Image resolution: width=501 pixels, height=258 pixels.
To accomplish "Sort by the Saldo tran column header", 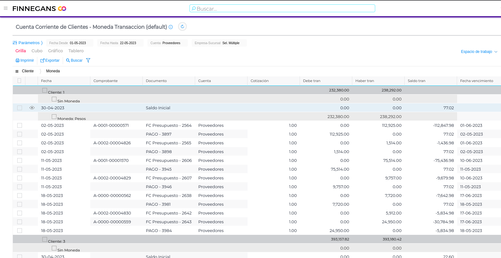I will click(416, 81).
